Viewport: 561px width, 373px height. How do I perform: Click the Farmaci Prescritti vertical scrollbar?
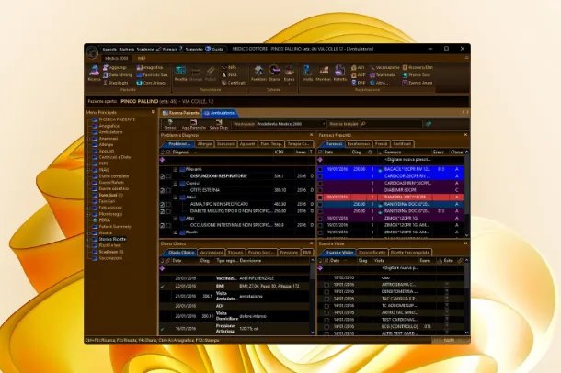tap(466, 193)
